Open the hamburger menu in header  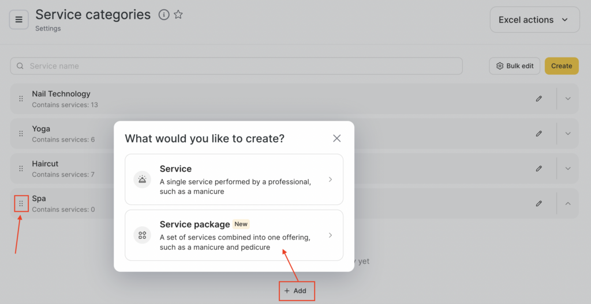coord(18,20)
